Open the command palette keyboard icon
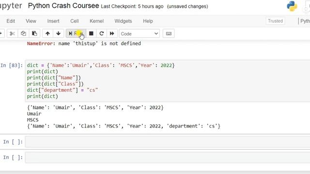This screenshot has height=174, width=310. (x=169, y=33)
